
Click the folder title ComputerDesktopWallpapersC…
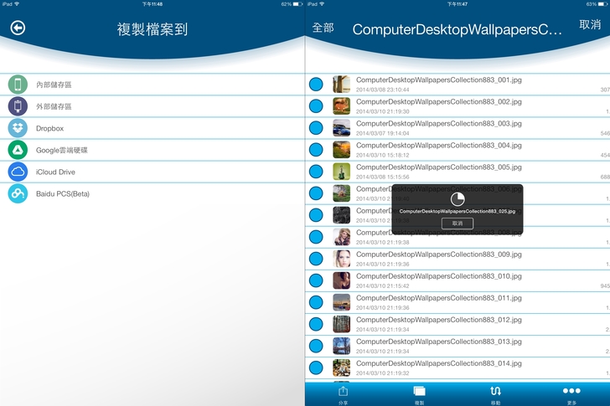point(457,29)
